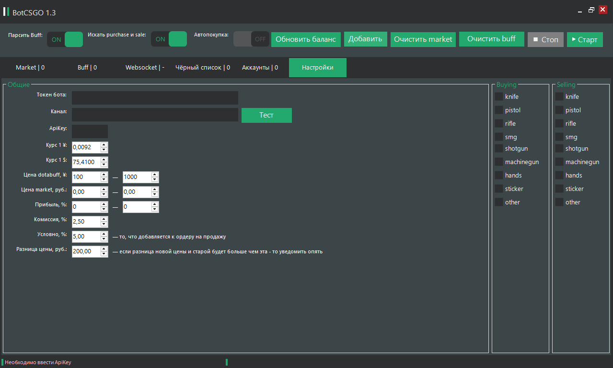Viewport: 613px width, 368px height.
Task: Tick the sticker checkbox under Buying
Action: tap(499, 189)
